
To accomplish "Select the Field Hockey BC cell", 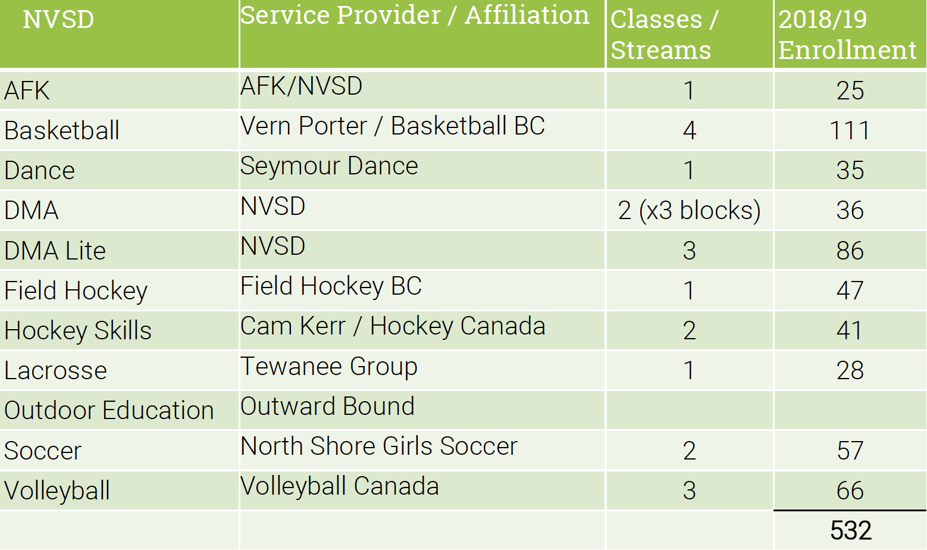I will (331, 287).
